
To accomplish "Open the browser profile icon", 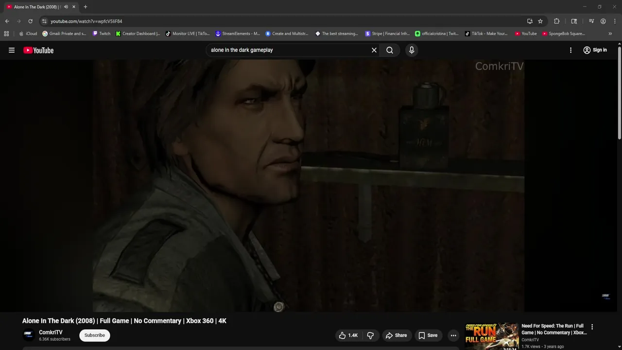I will click(x=603, y=21).
